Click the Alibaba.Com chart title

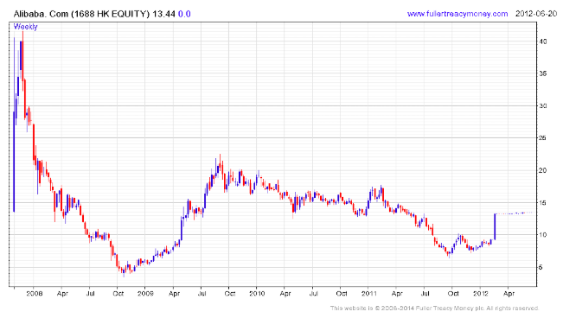point(81,15)
